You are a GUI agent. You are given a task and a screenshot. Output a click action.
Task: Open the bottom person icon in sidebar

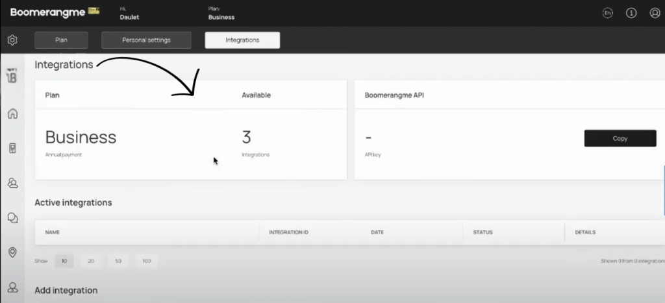coord(13,287)
